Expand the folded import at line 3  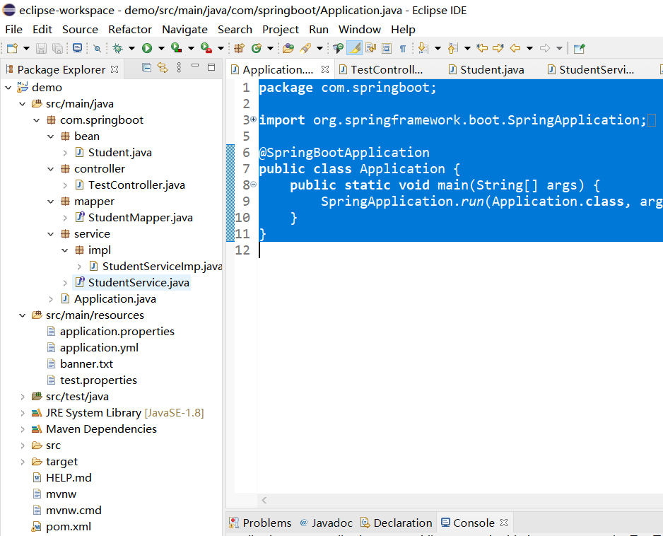253,120
